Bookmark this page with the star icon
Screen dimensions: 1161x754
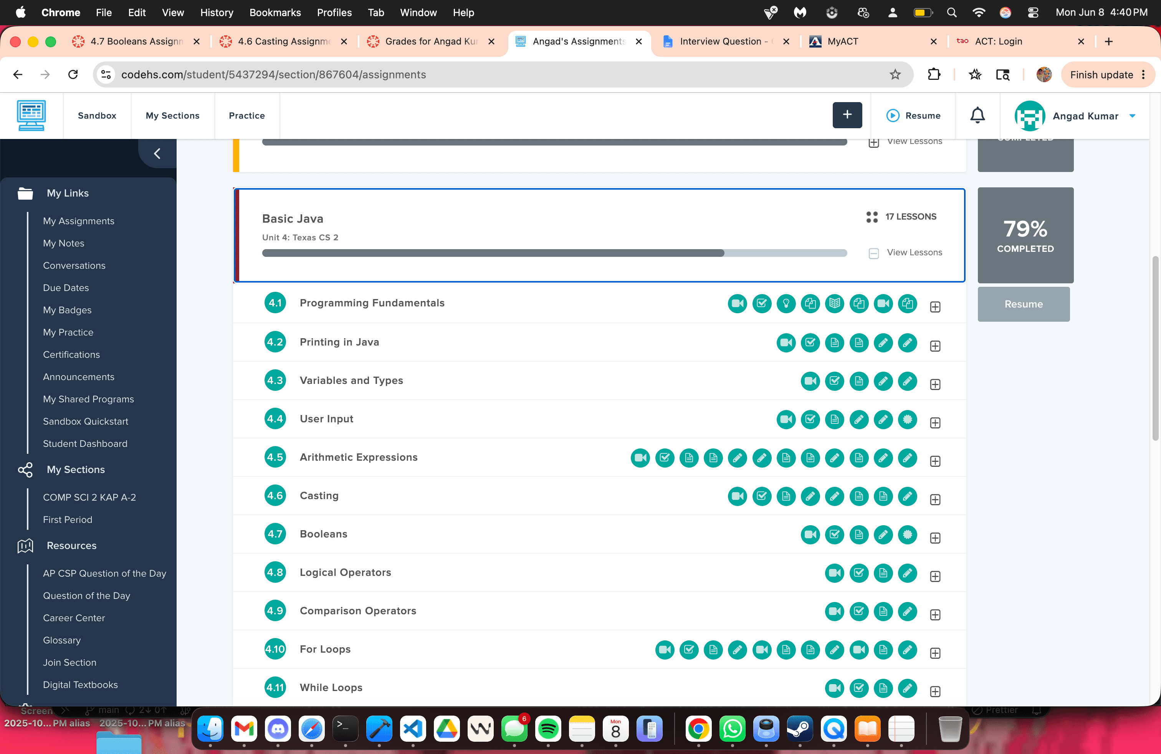895,74
